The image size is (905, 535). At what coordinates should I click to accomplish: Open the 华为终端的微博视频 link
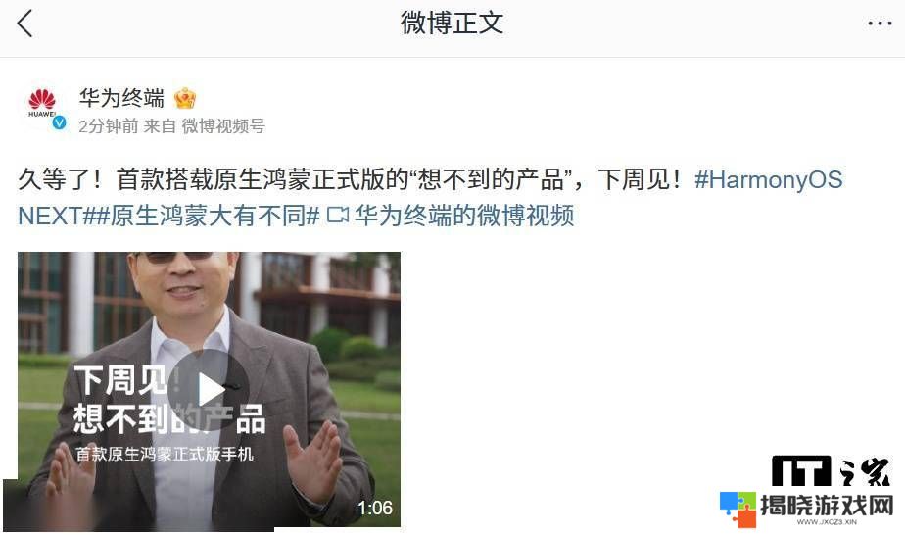[464, 216]
